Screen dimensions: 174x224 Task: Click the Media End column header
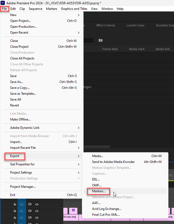click(x=164, y=49)
